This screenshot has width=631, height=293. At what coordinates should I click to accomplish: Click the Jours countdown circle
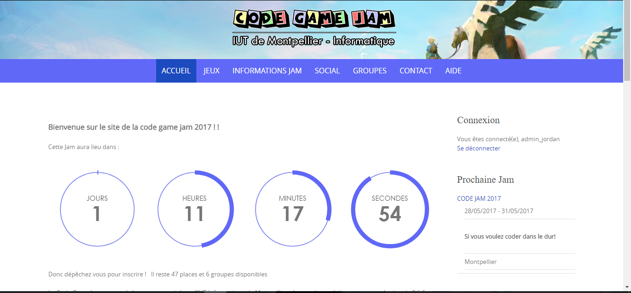[97, 209]
